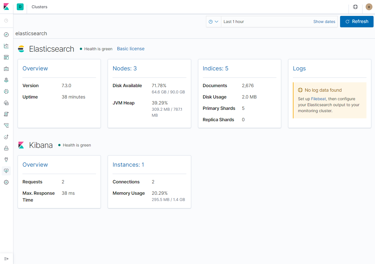Click the Kibana logo in top-left corner
Screen dimensions: 375x264
6,7
